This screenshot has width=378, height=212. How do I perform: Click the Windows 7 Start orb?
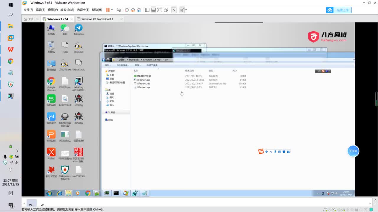click(x=49, y=193)
